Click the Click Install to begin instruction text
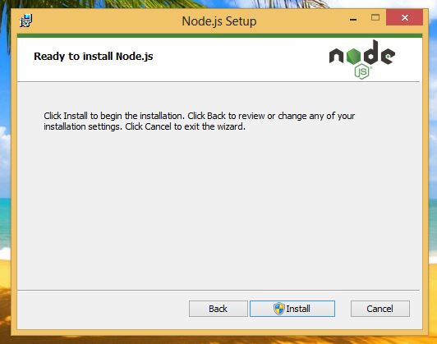This screenshot has width=437, height=344. (x=200, y=122)
